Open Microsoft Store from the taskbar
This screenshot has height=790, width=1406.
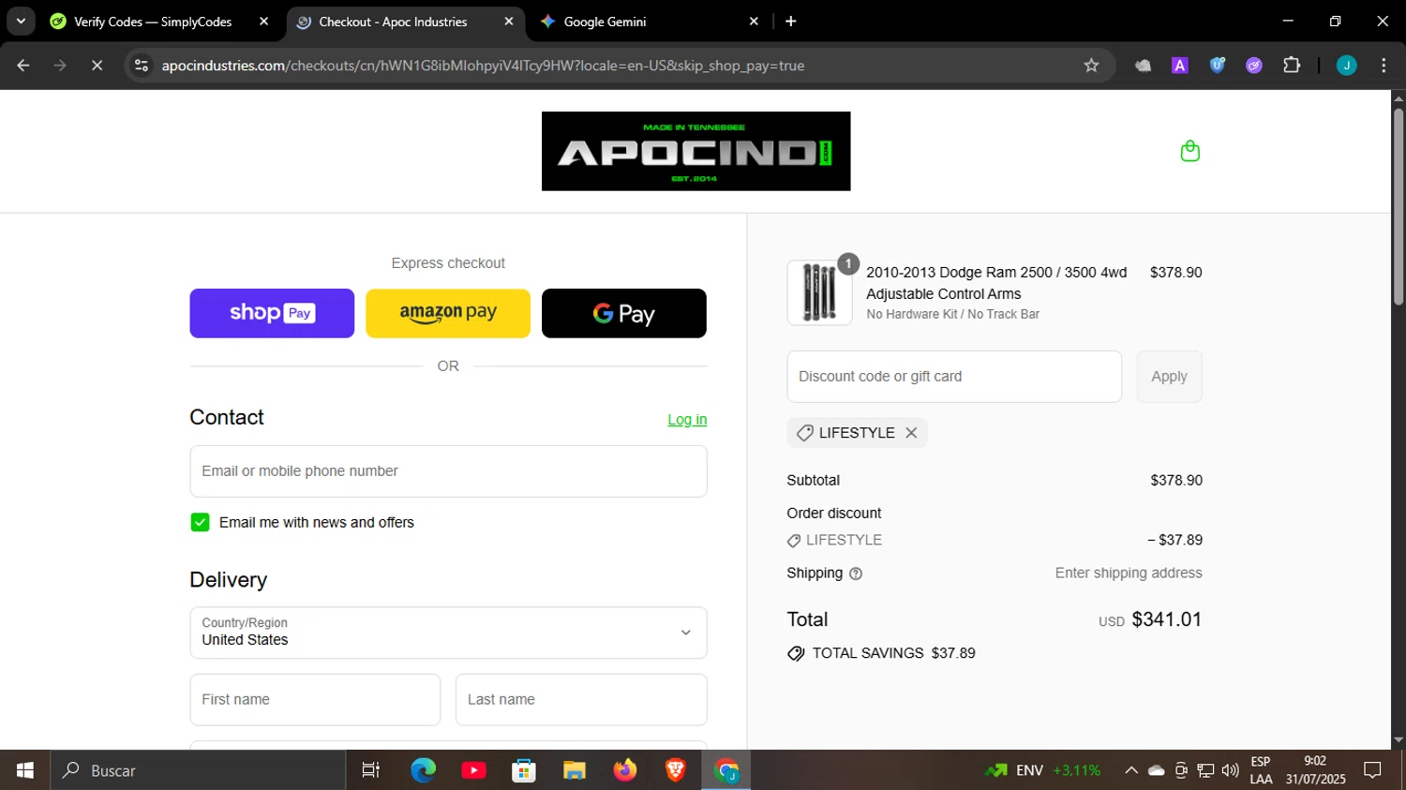[524, 770]
